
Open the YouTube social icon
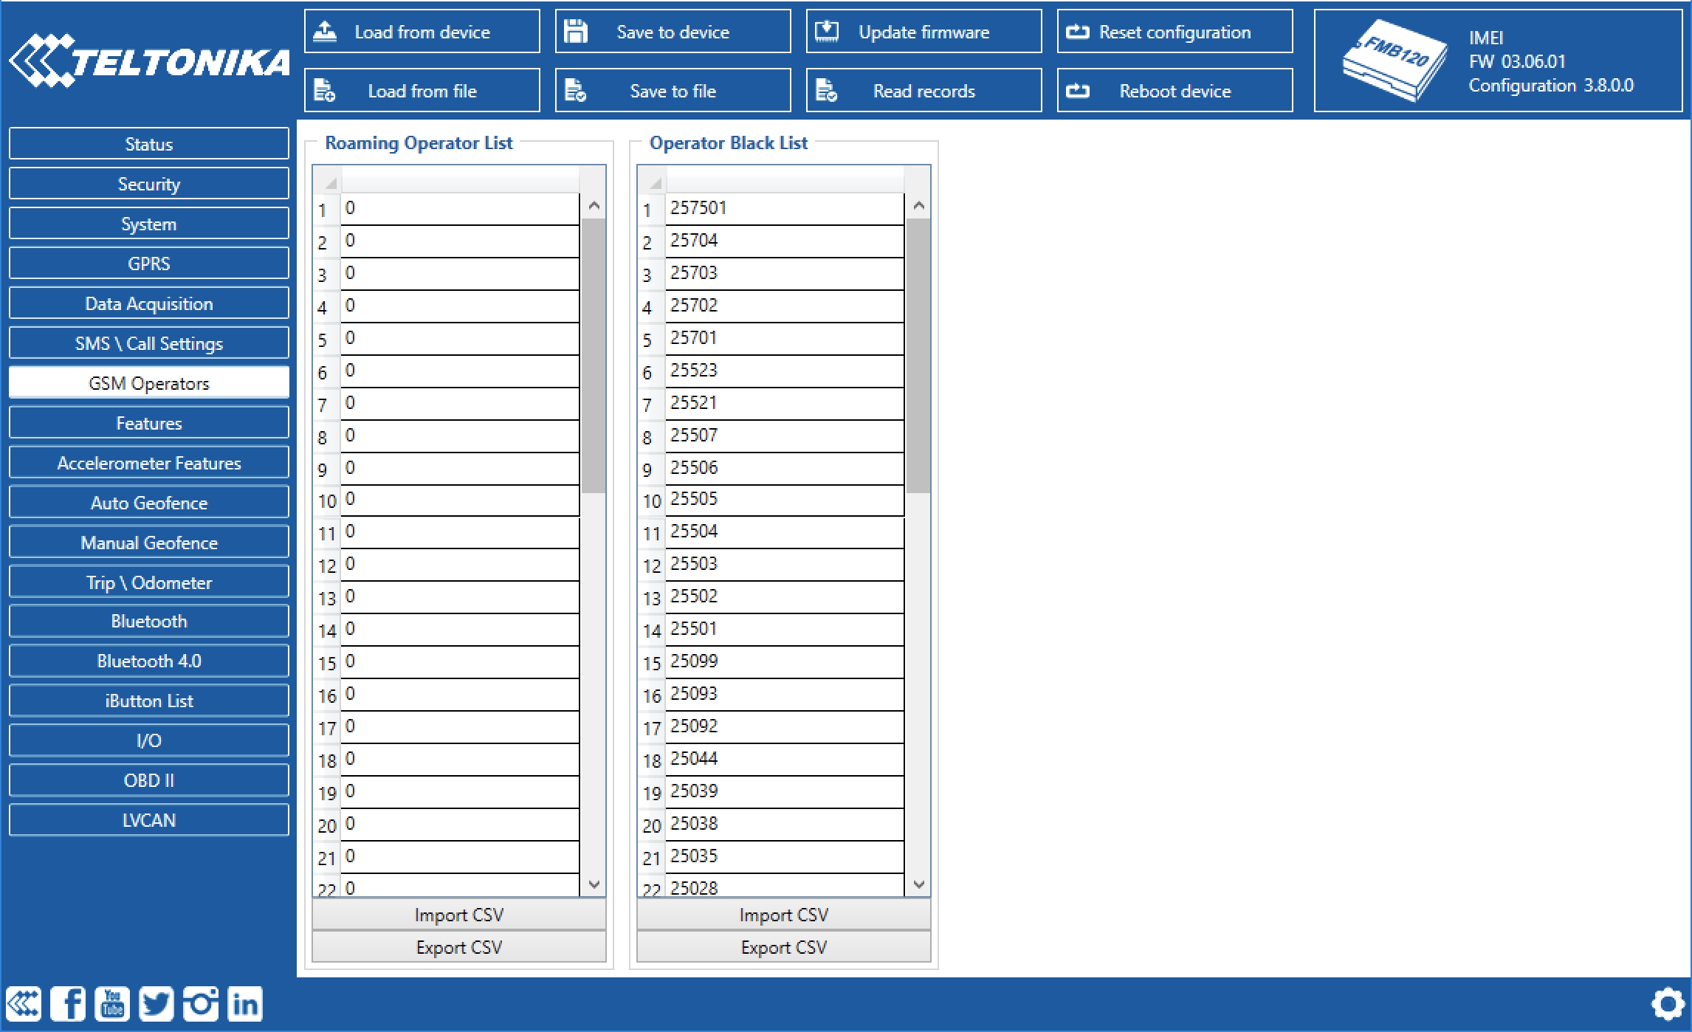coord(112,1004)
